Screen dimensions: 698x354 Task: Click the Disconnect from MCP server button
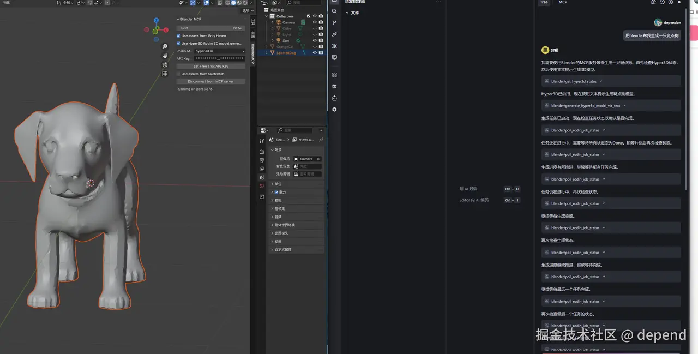tap(211, 81)
